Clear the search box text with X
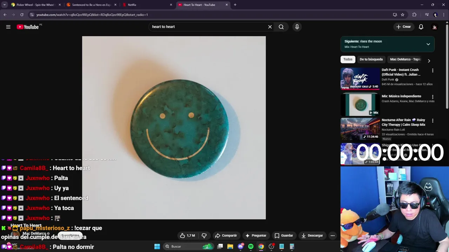This screenshot has width=449, height=252. (270, 27)
